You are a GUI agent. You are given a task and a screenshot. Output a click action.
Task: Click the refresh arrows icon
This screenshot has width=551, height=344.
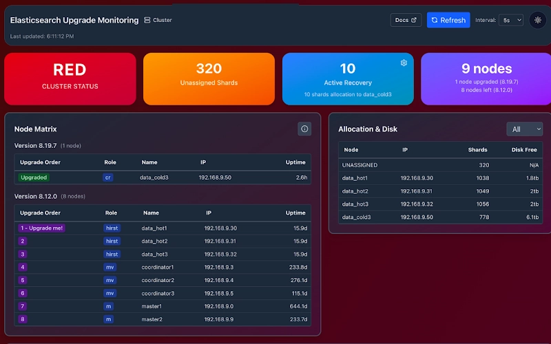[435, 20]
